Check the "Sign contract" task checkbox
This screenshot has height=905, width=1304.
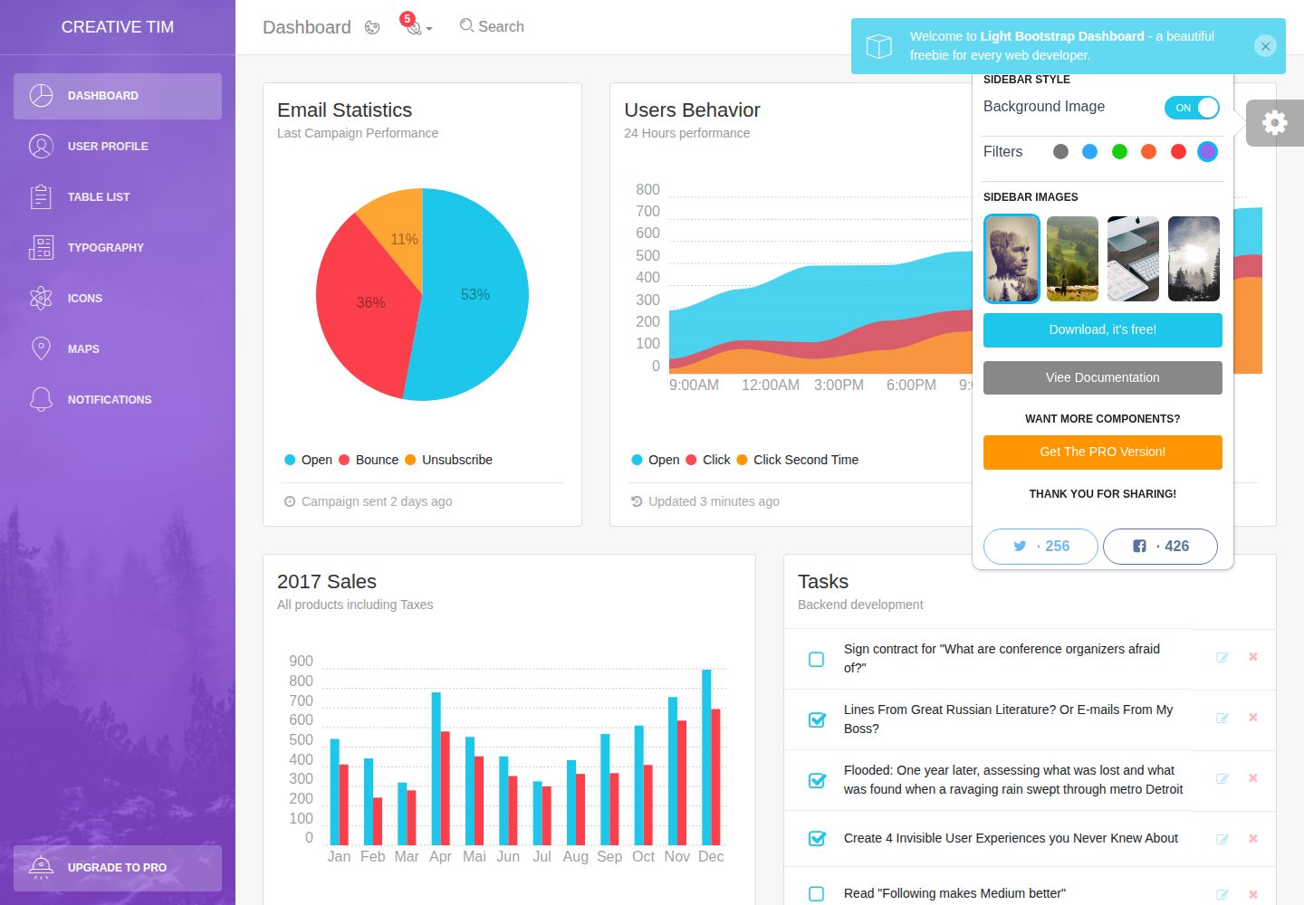(x=816, y=660)
